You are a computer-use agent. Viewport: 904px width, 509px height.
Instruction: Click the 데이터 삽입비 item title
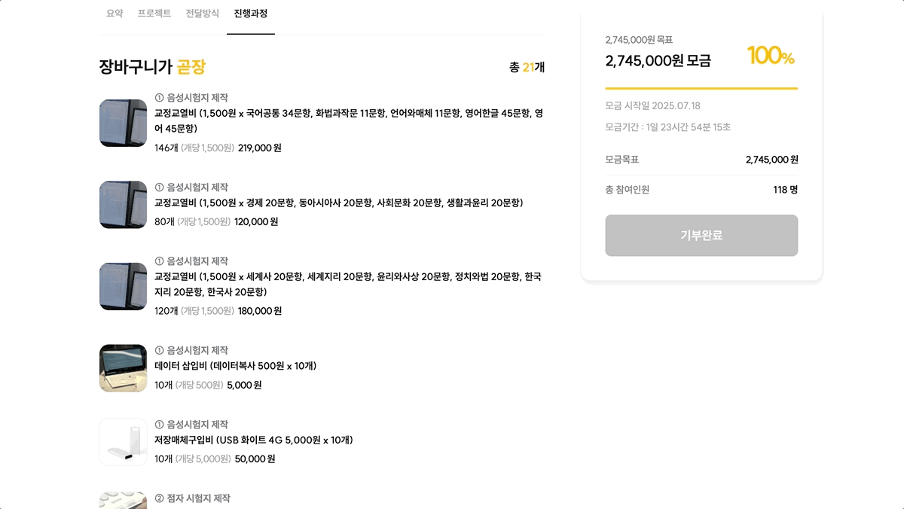(235, 366)
